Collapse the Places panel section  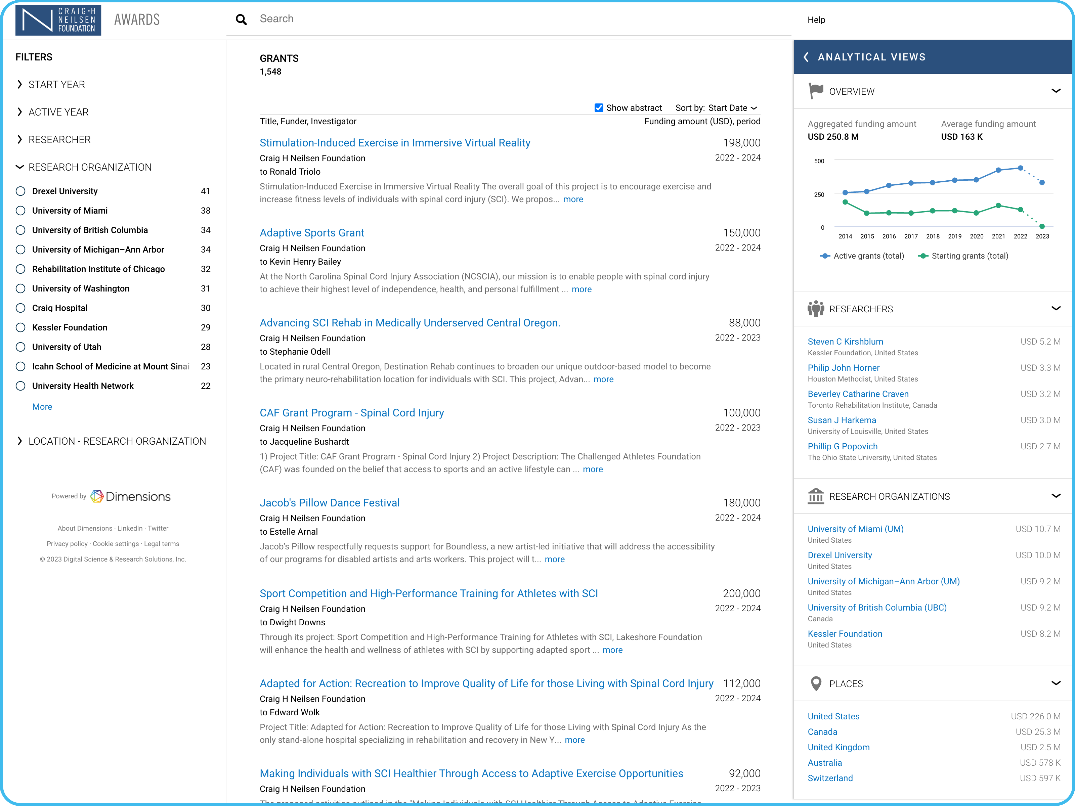coord(1056,683)
